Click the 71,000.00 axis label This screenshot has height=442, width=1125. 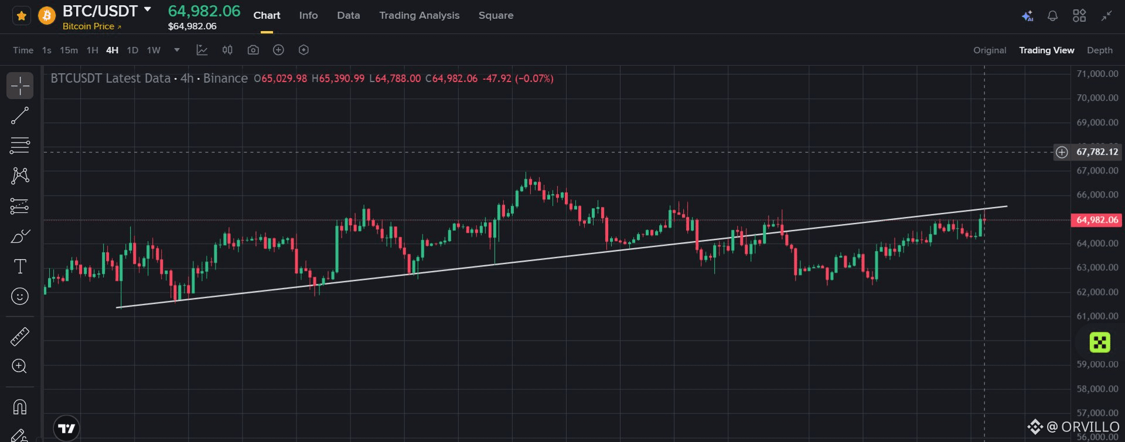pos(1097,74)
